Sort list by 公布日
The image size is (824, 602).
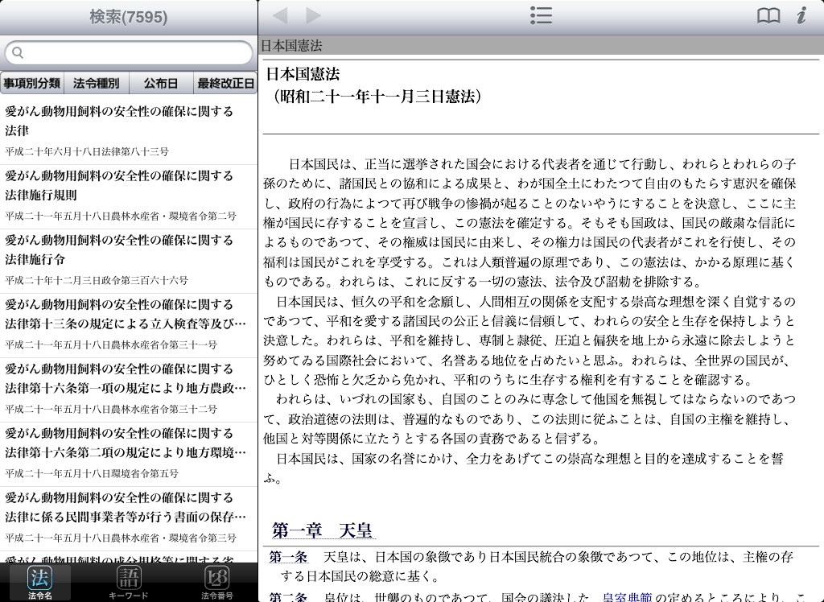[161, 83]
